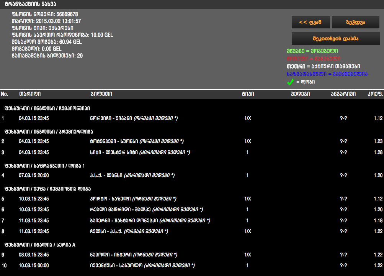The width and height of the screenshot is (384, 276).
Task: Click row 4 match 'პ.ს.ჟ. - ლანსი'
Action: 106,176
